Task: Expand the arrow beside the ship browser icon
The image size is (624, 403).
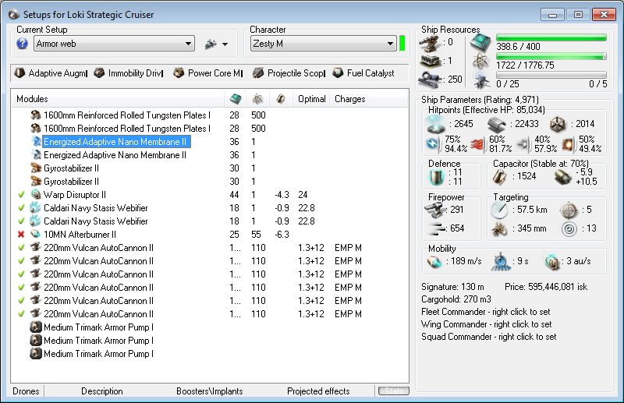Action: point(225,44)
